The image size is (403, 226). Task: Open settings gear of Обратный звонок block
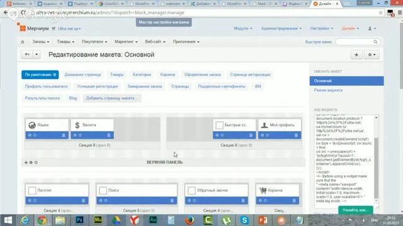(190, 200)
